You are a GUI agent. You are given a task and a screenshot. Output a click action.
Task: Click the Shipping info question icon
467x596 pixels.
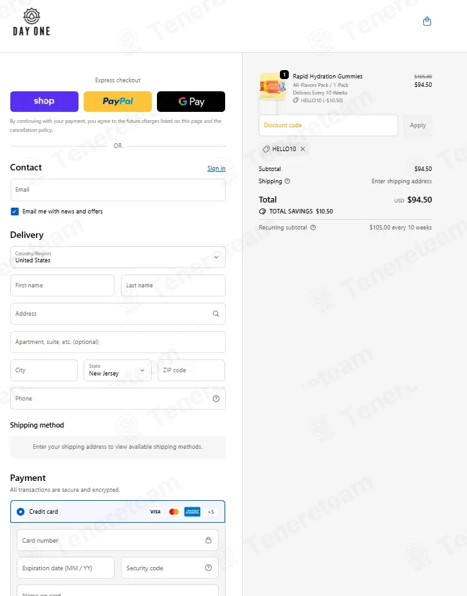coord(288,181)
